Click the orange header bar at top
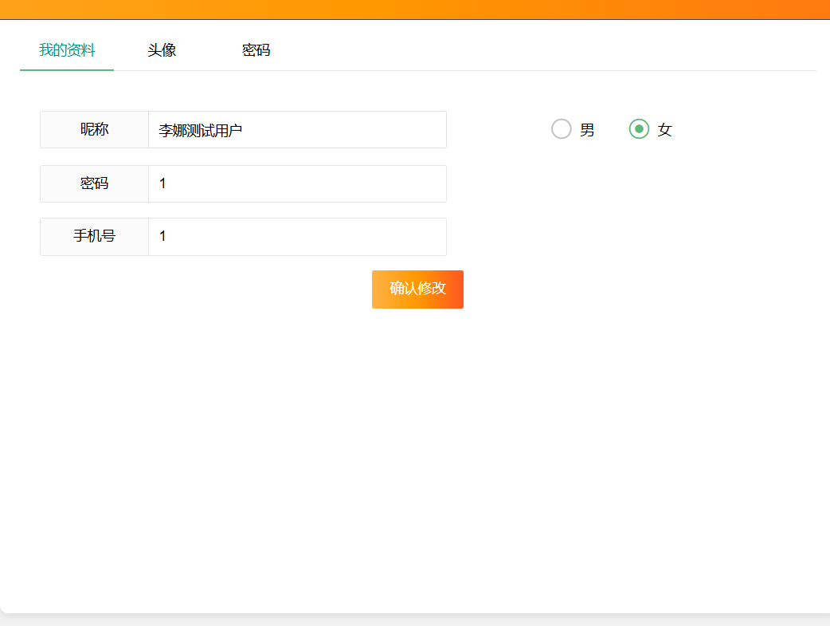 (x=414, y=9)
